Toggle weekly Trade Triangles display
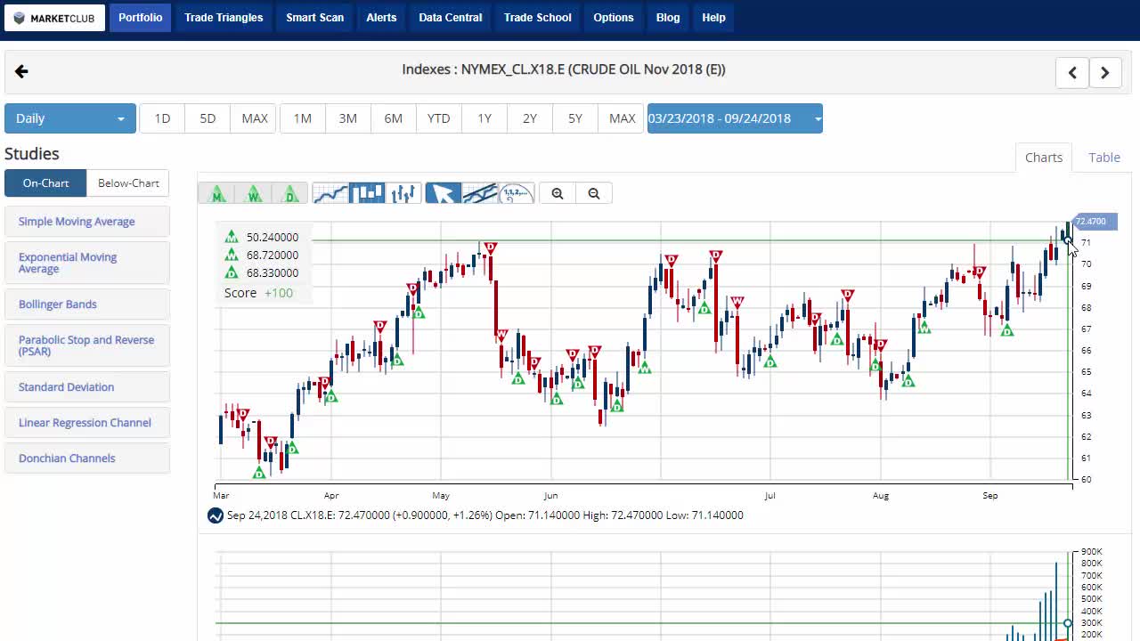 tap(253, 193)
